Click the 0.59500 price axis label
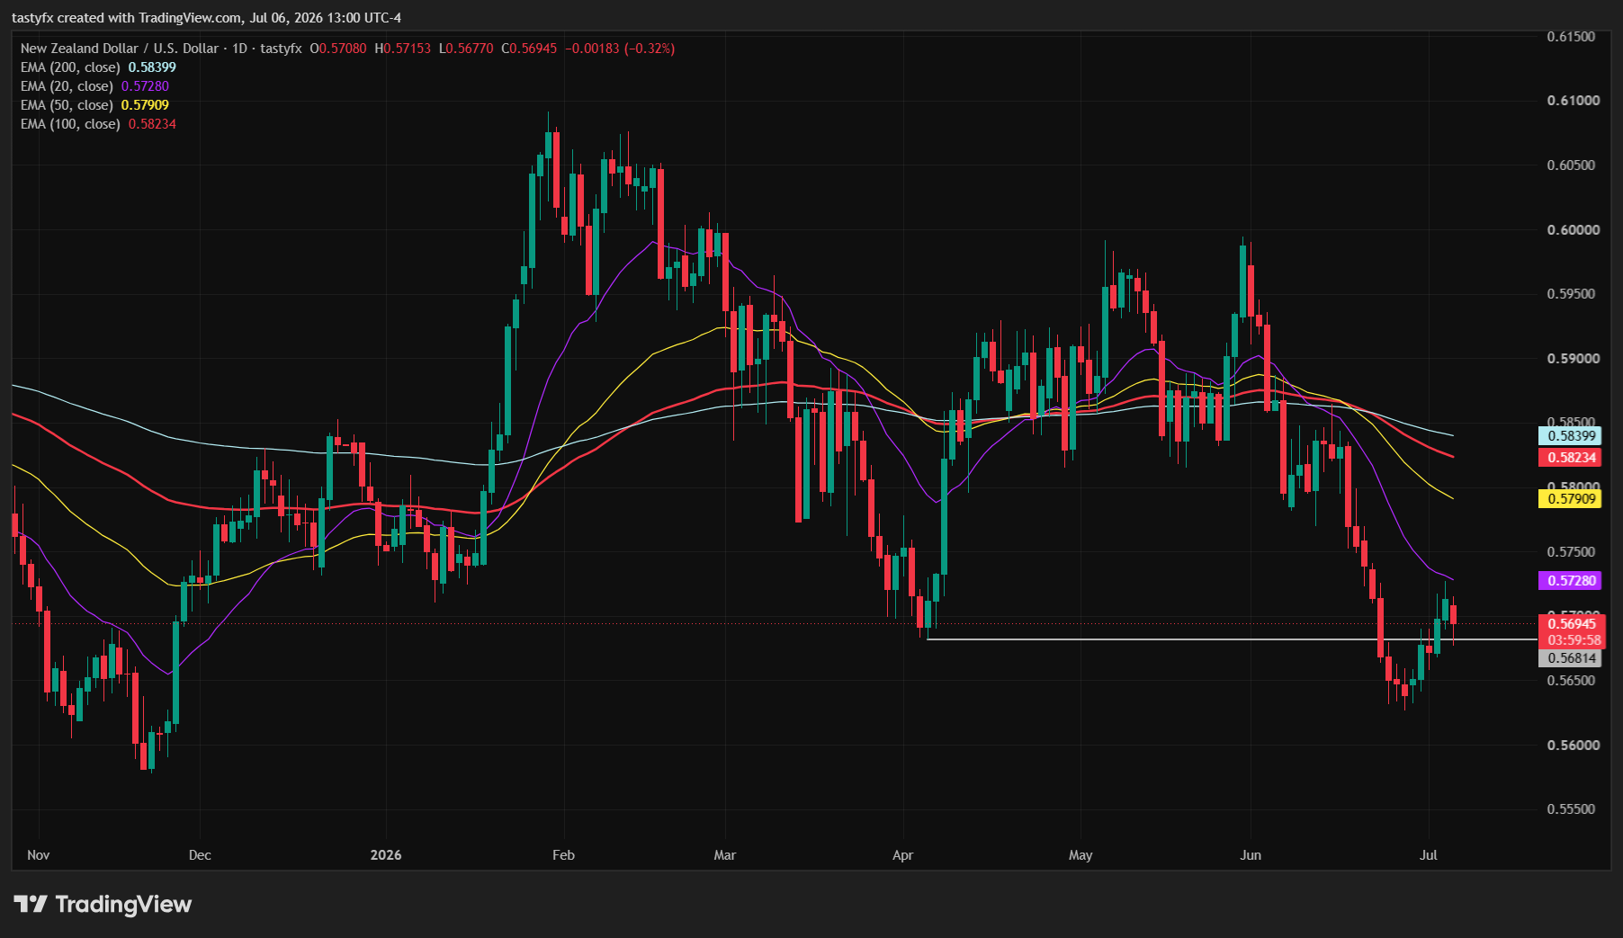This screenshot has width=1623, height=938. click(1571, 294)
